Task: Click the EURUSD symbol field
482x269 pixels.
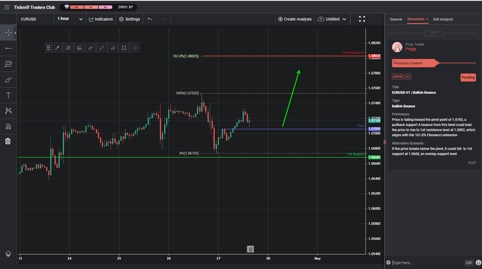Action: click(35, 19)
